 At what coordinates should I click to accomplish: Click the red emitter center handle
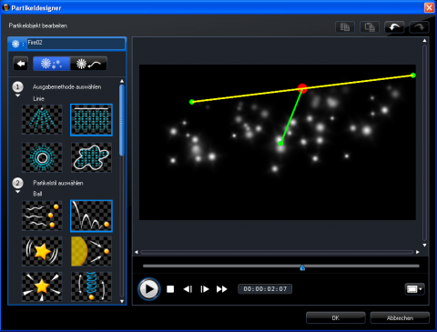pyautogui.click(x=302, y=88)
